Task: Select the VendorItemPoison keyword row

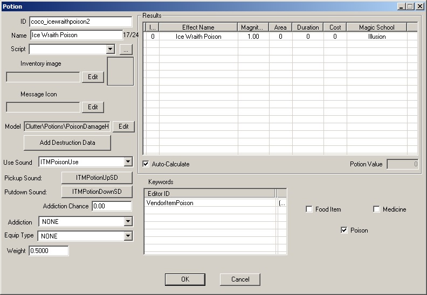Action: (x=210, y=203)
